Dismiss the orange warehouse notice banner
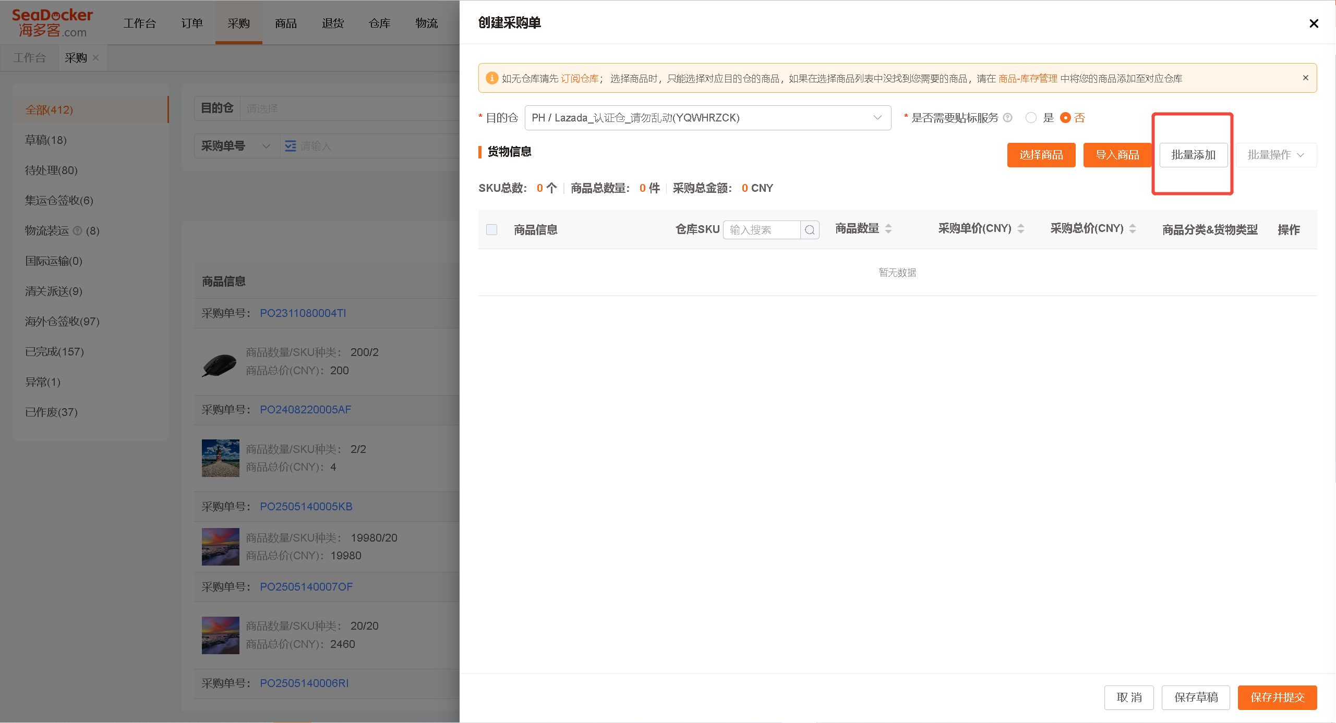 click(1305, 78)
